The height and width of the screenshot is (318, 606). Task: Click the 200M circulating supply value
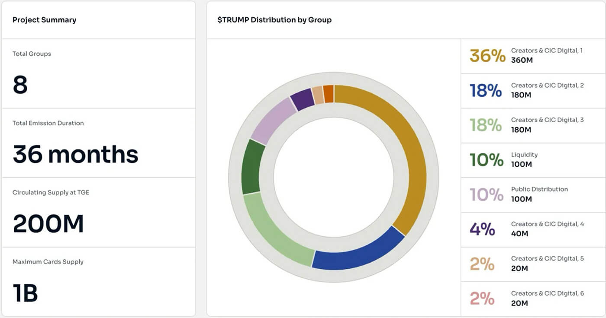(x=48, y=224)
